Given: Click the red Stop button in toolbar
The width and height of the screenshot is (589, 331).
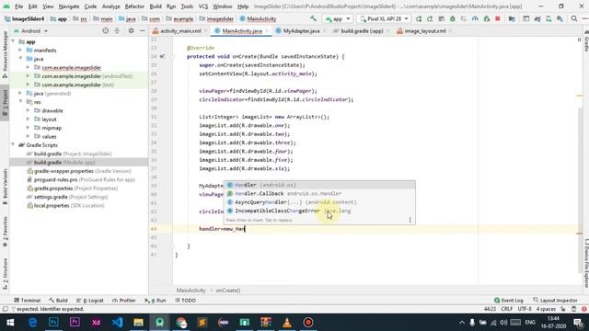Looking at the screenshot, I should coord(497,18).
